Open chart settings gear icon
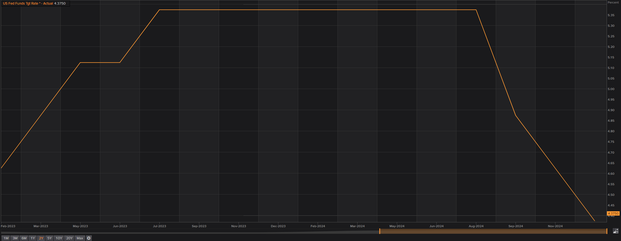 [x=89, y=238]
